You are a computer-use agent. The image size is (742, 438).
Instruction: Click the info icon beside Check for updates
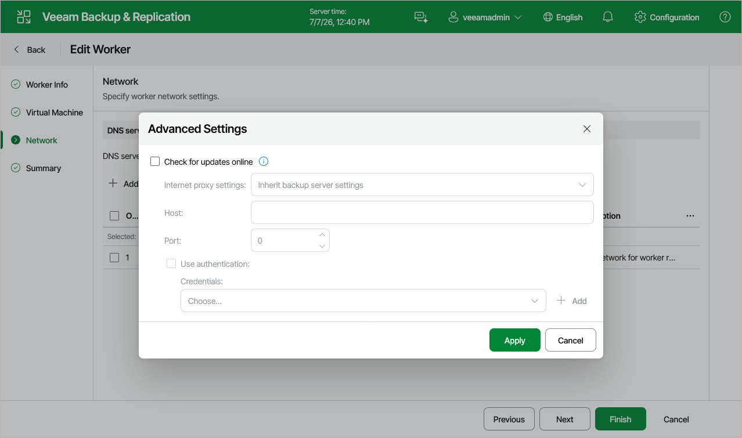point(264,161)
